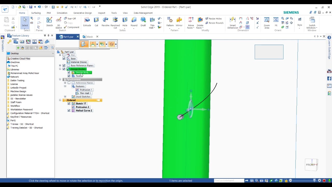Screen dimensions: 332x187
Task: Select Protrusion 2 in the Ordered list
Action: pyautogui.click(x=82, y=107)
